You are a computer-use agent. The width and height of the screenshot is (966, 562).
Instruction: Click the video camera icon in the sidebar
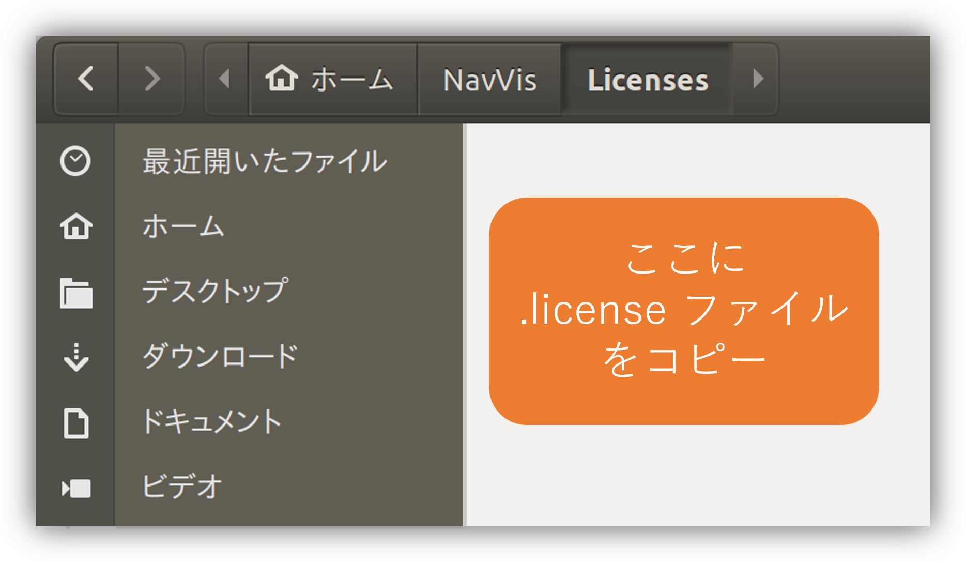tap(76, 489)
